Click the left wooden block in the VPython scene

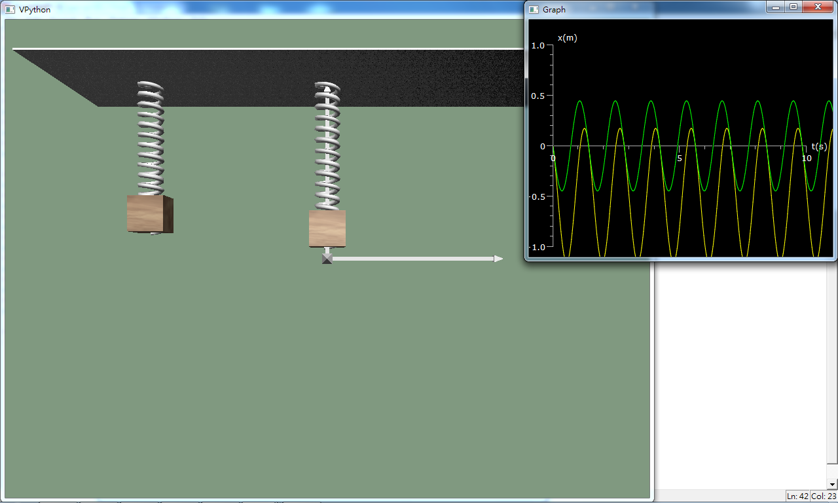click(150, 214)
